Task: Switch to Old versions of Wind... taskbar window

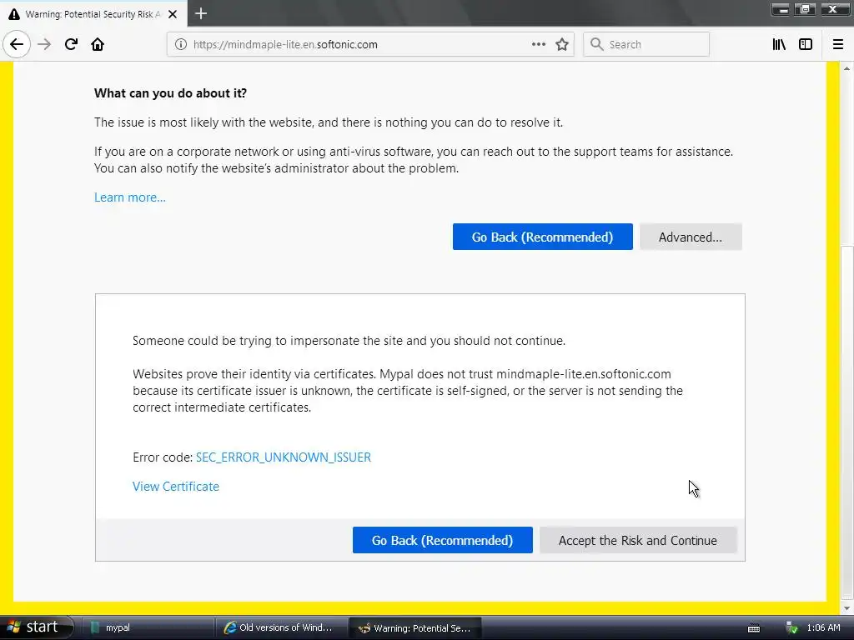Action: 281,627
